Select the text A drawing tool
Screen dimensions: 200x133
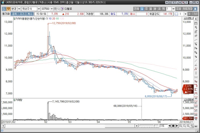[x=196, y=19]
